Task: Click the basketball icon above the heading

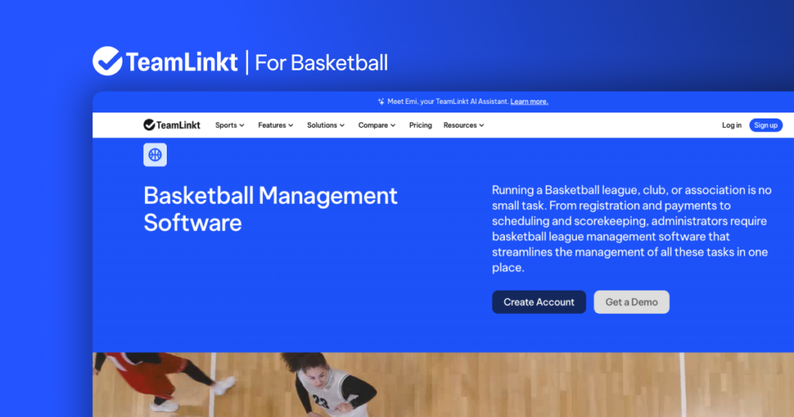Action: 155,155
